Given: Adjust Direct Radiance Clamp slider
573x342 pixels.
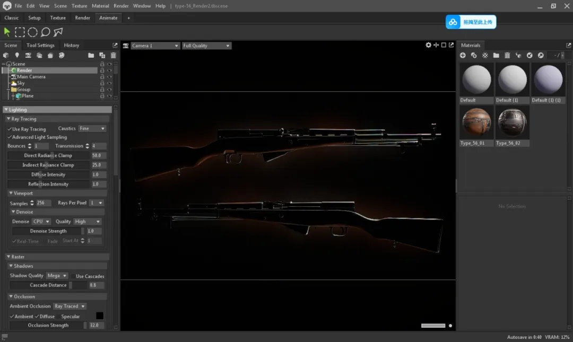Looking at the screenshot, I should 48,155.
